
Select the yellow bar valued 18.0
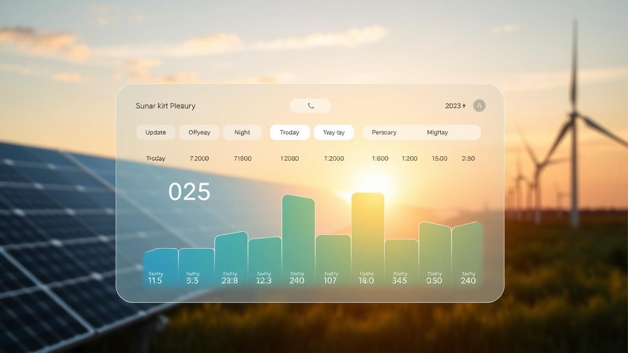(x=368, y=240)
